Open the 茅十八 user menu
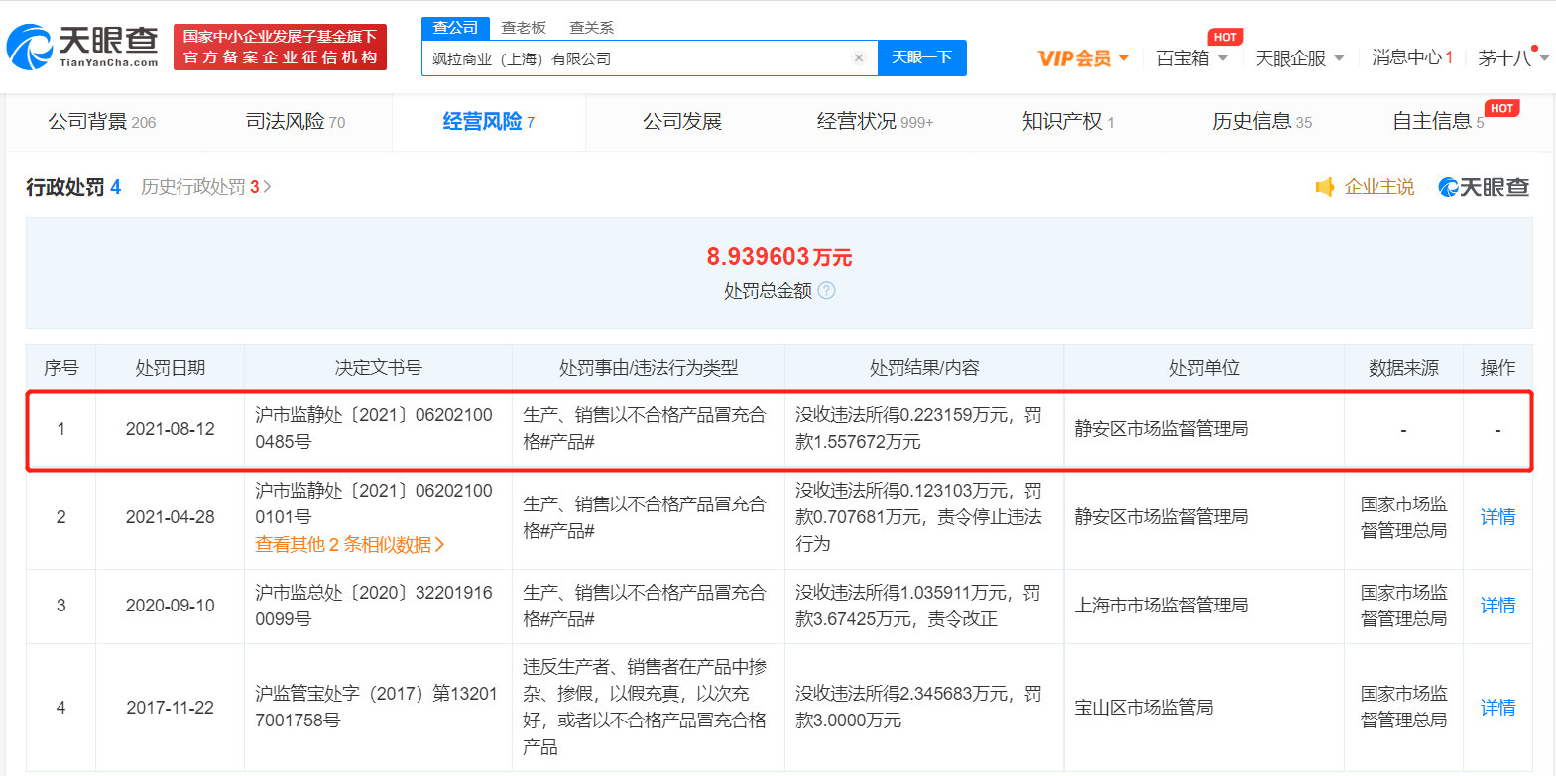The width and height of the screenshot is (1556, 776). point(1513,58)
